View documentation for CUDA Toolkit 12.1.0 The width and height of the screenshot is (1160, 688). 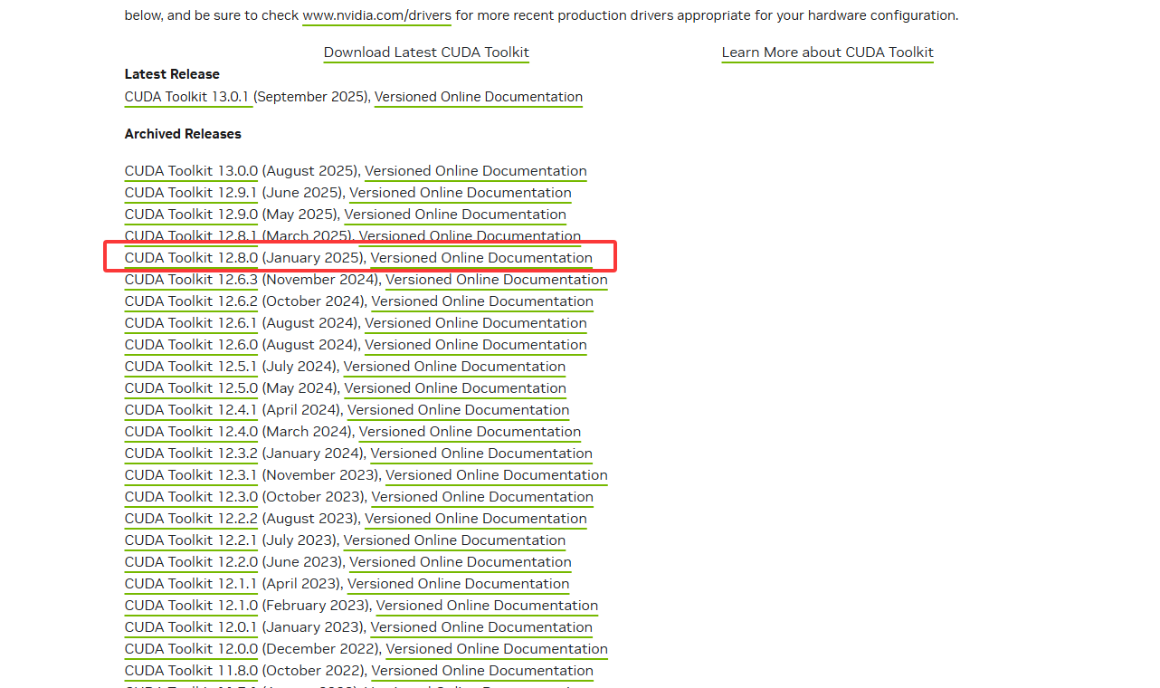[x=487, y=606]
